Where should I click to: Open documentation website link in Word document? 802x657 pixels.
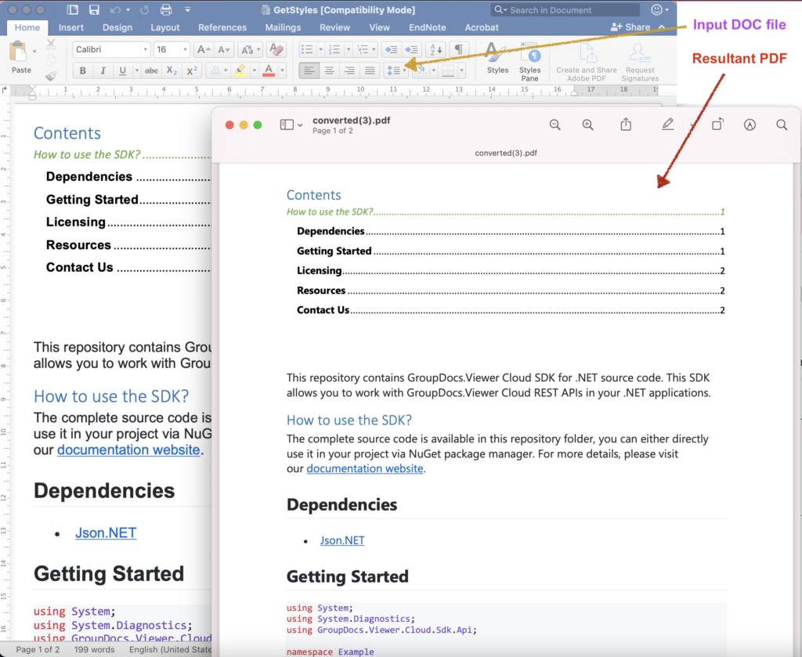pos(128,450)
